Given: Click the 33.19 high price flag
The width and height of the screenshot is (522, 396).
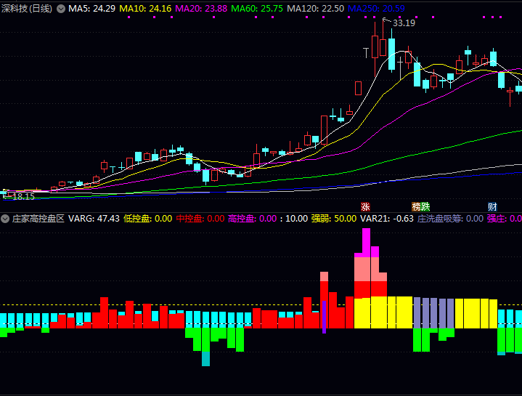Looking at the screenshot, I should point(403,23).
